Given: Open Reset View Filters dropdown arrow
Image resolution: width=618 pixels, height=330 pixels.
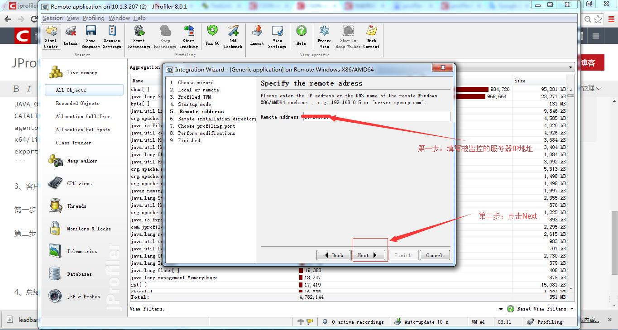Looking at the screenshot, I should click(x=572, y=309).
